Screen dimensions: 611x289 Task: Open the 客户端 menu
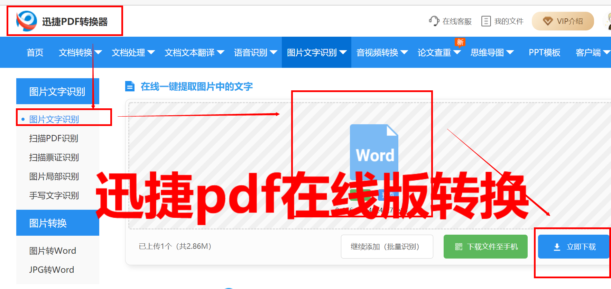tap(588, 52)
